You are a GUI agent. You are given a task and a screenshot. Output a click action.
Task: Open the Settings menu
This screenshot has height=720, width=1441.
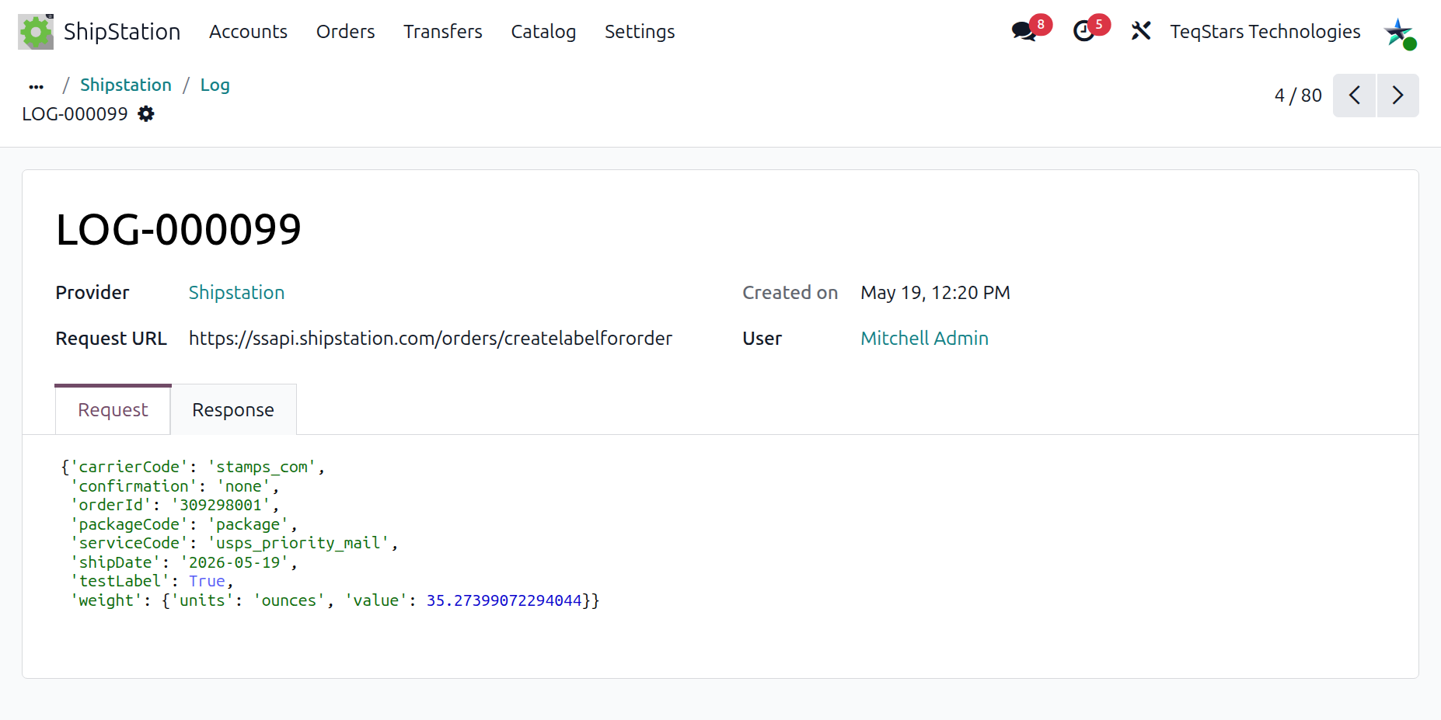coord(640,32)
